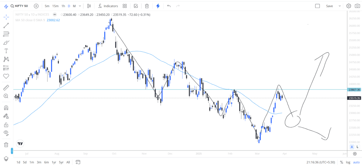Toggle stay in drawing mode pencil-lock
Viewport: 362px width, 166px height.
click(x=6, y=116)
